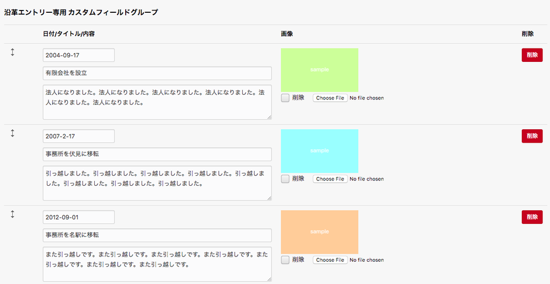Click the green sample image thumbnail
Viewport: 550px width, 284px height.
(x=319, y=70)
